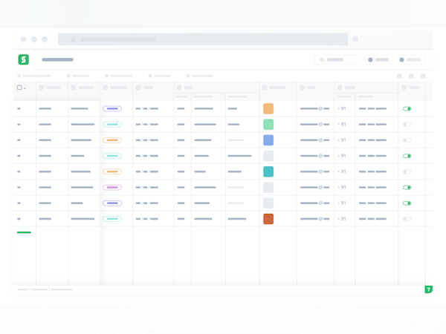This screenshot has height=334, width=446.
Task: Click the green S logo icon
Action: click(x=24, y=59)
